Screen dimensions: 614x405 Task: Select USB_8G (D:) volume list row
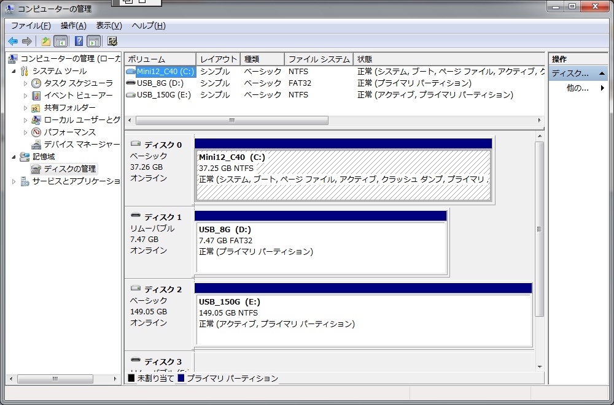(x=335, y=83)
